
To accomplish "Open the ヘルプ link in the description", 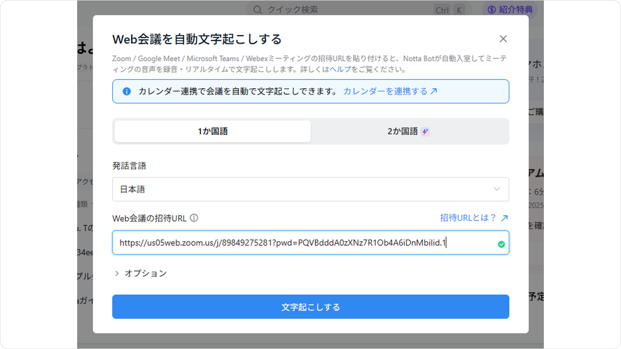I will pos(340,69).
